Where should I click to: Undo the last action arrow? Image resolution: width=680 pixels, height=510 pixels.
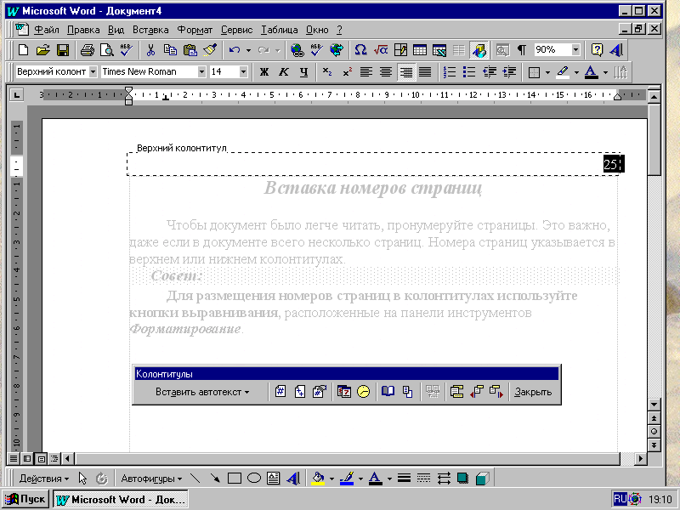click(235, 50)
